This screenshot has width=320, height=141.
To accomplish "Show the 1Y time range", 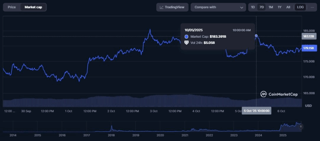I will pyautogui.click(x=279, y=7).
